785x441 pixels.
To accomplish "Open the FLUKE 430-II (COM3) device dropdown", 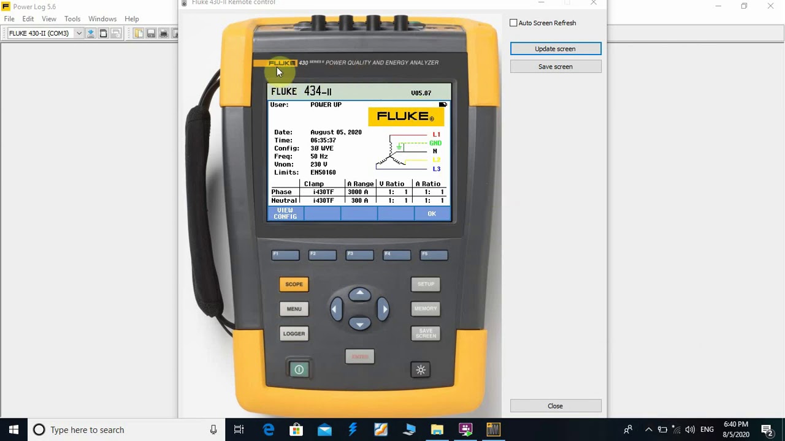I will click(78, 33).
